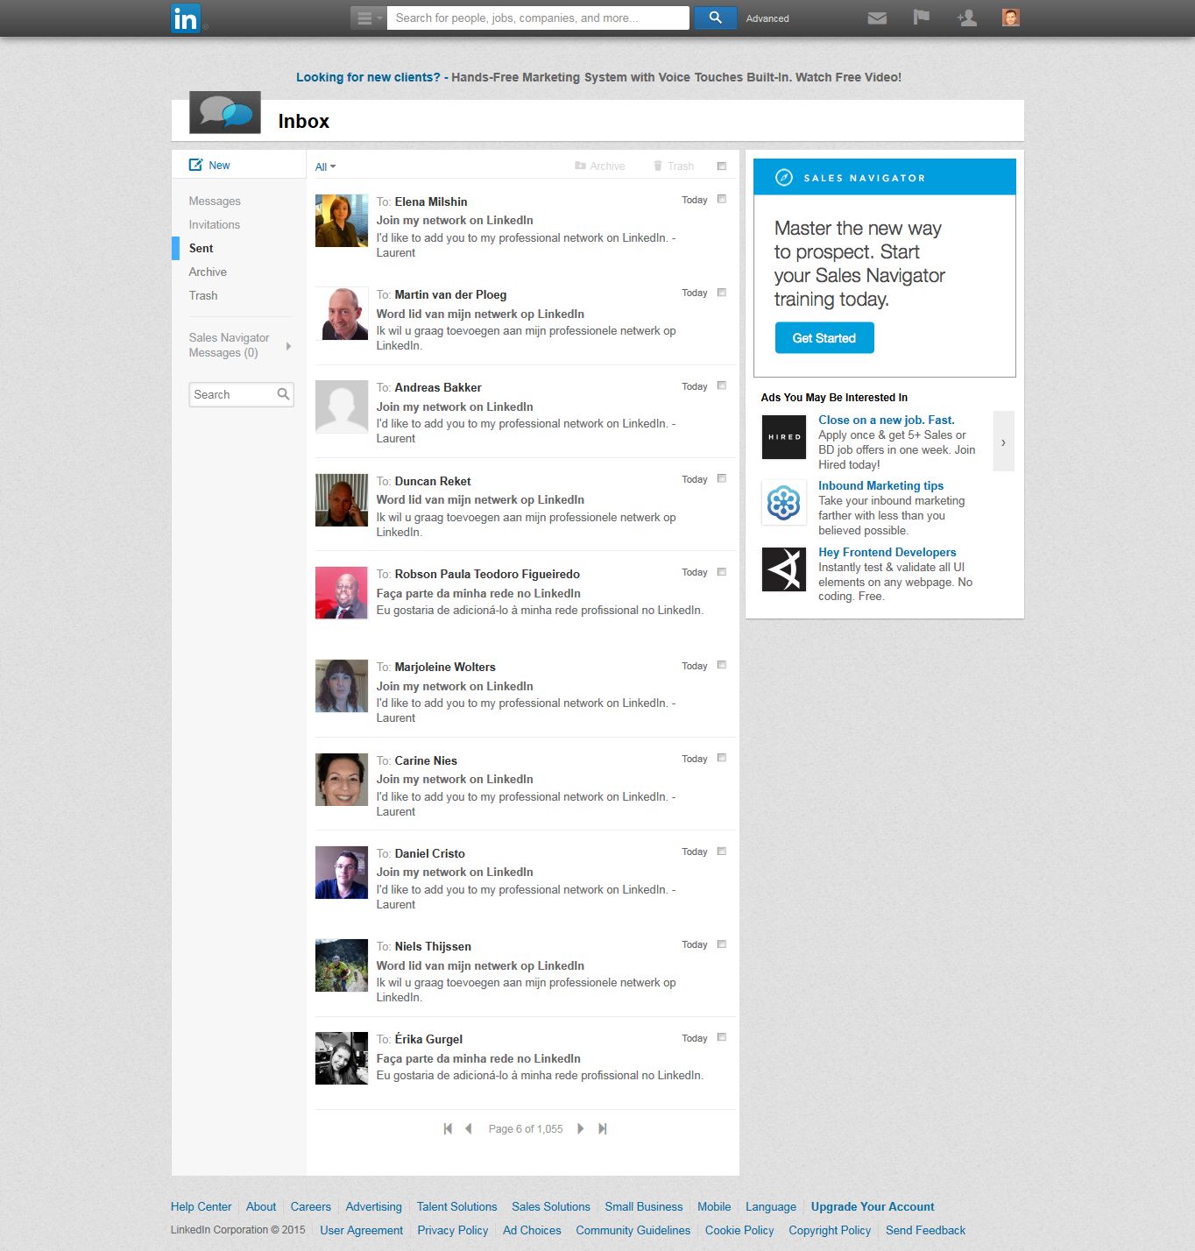The height and width of the screenshot is (1251, 1195).
Task: Click the Sales Navigator compass icon
Action: 784,178
